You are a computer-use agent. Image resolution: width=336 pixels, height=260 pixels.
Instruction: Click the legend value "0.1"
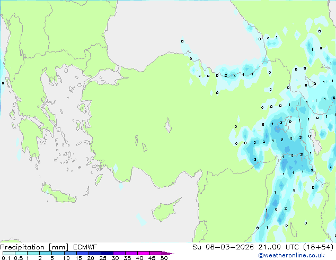click(6, 258)
